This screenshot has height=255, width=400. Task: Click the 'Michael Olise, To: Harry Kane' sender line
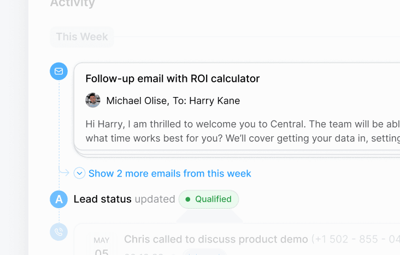(173, 101)
